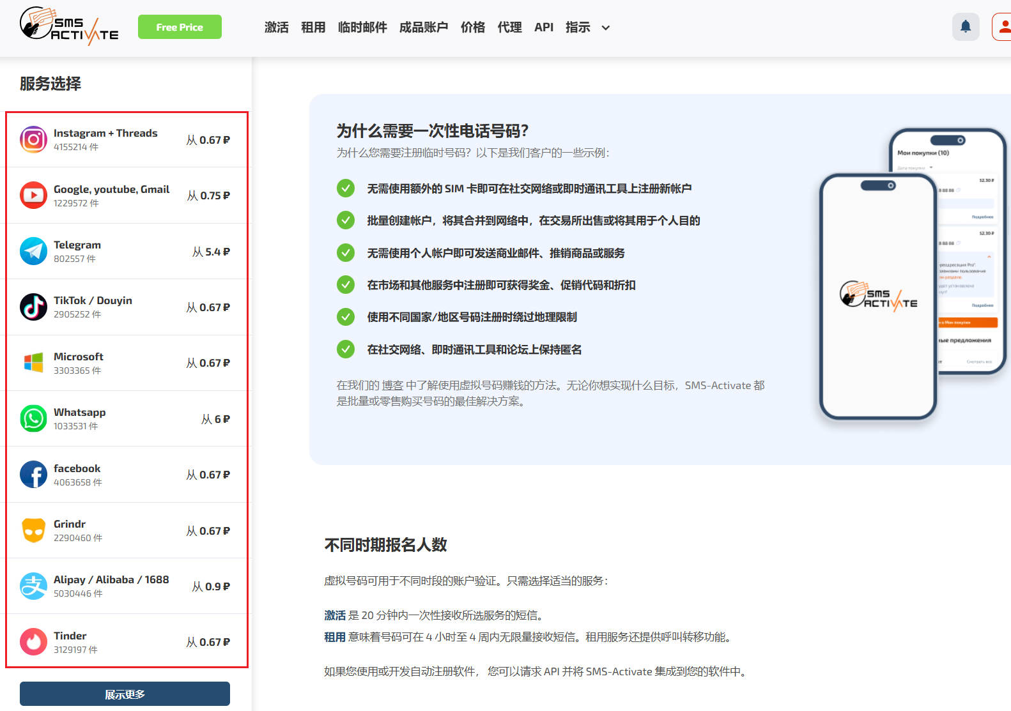Open the 价格 menu item
Screen dimensions: 1011x711
tap(473, 27)
